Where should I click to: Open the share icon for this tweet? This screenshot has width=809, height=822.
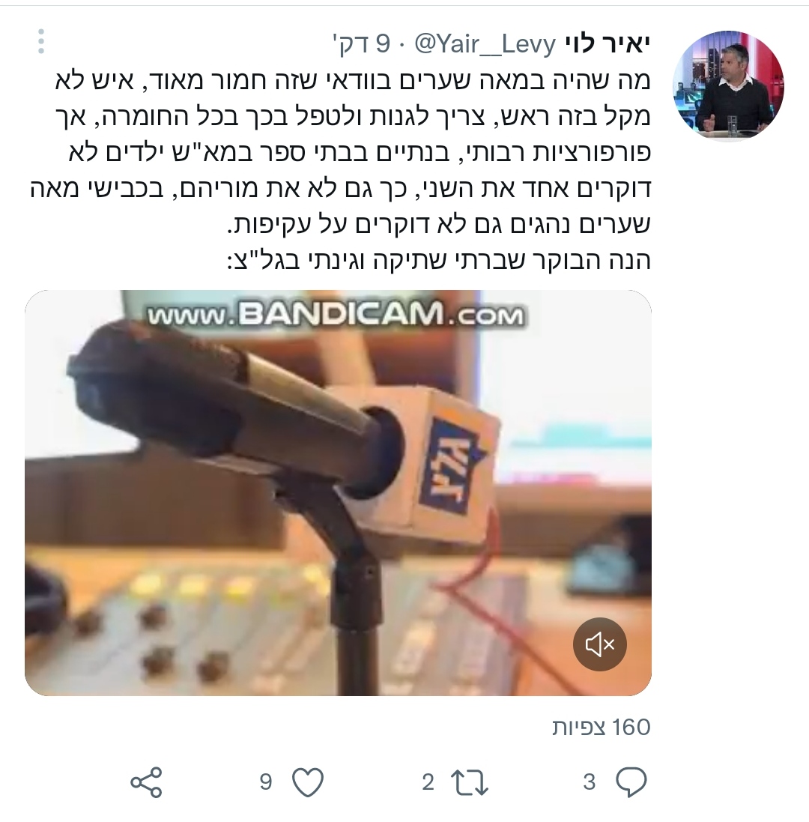point(146,782)
